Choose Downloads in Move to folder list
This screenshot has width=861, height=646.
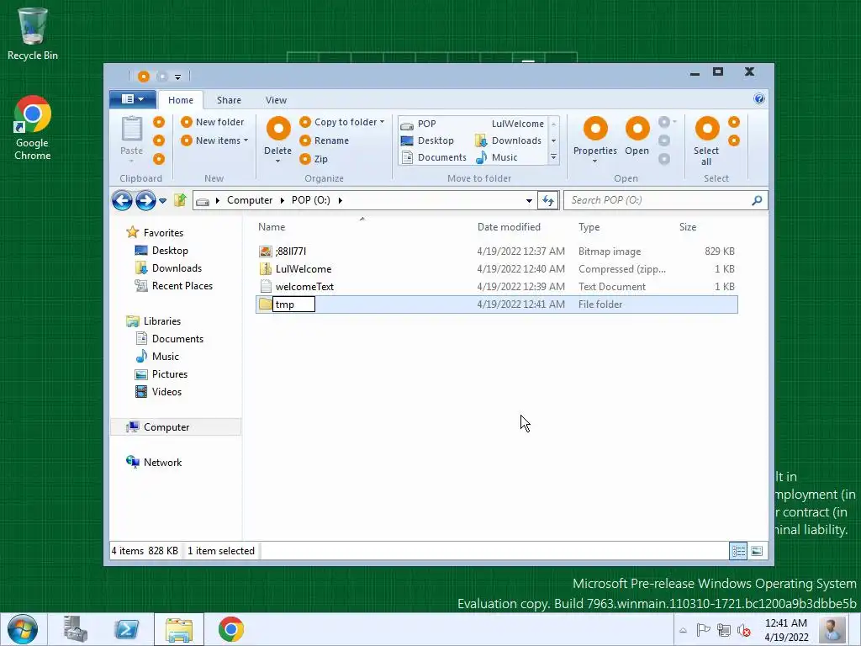[509, 140]
